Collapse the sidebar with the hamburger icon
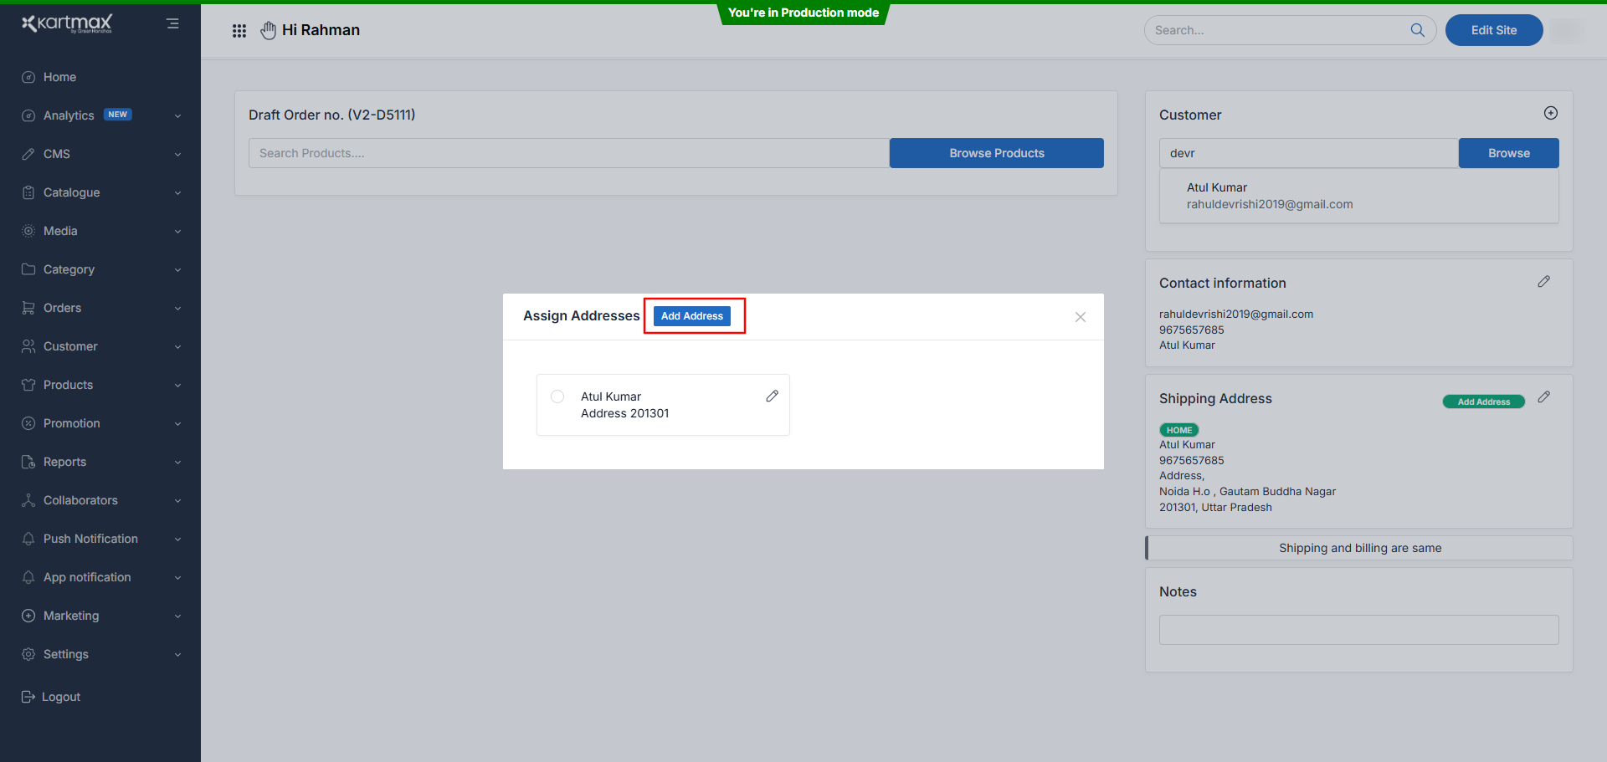This screenshot has width=1607, height=762. pyautogui.click(x=172, y=23)
